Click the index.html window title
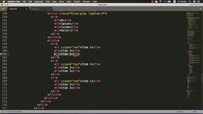This screenshot has height=114, width=203. point(102,5)
